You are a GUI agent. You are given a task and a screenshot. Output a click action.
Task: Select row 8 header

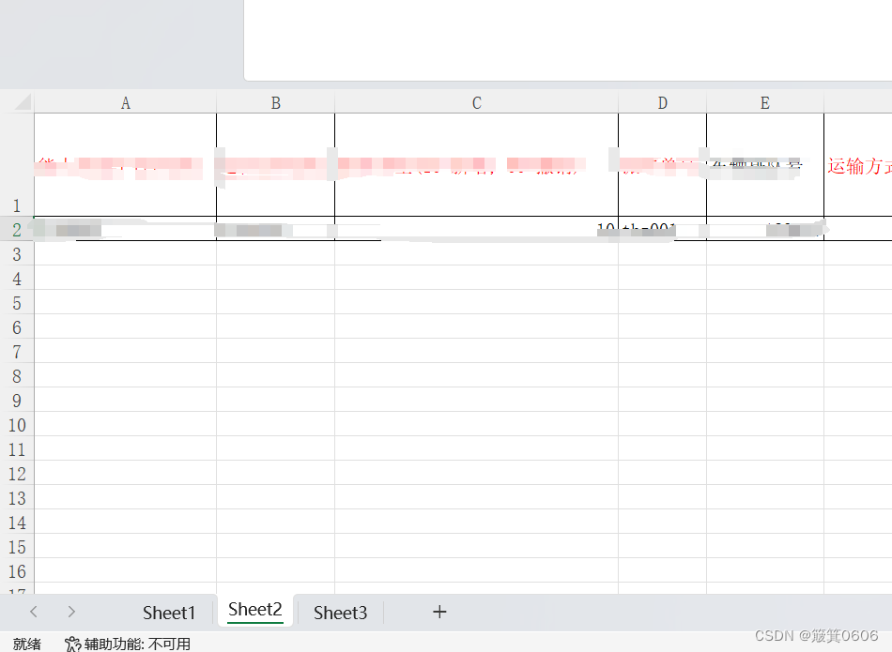click(17, 376)
